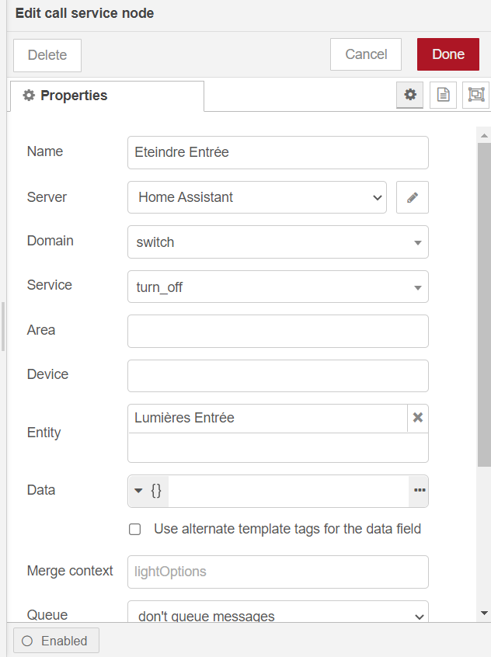Change Data field type via arrow selector
491x657 pixels.
(148, 491)
